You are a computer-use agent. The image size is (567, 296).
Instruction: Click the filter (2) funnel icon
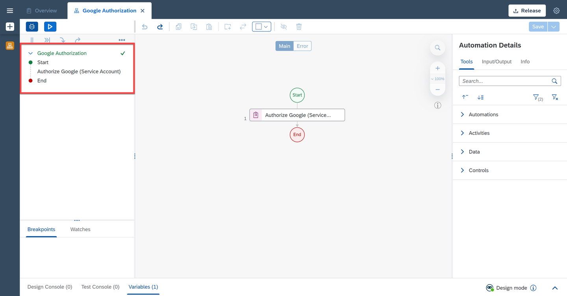coord(538,97)
